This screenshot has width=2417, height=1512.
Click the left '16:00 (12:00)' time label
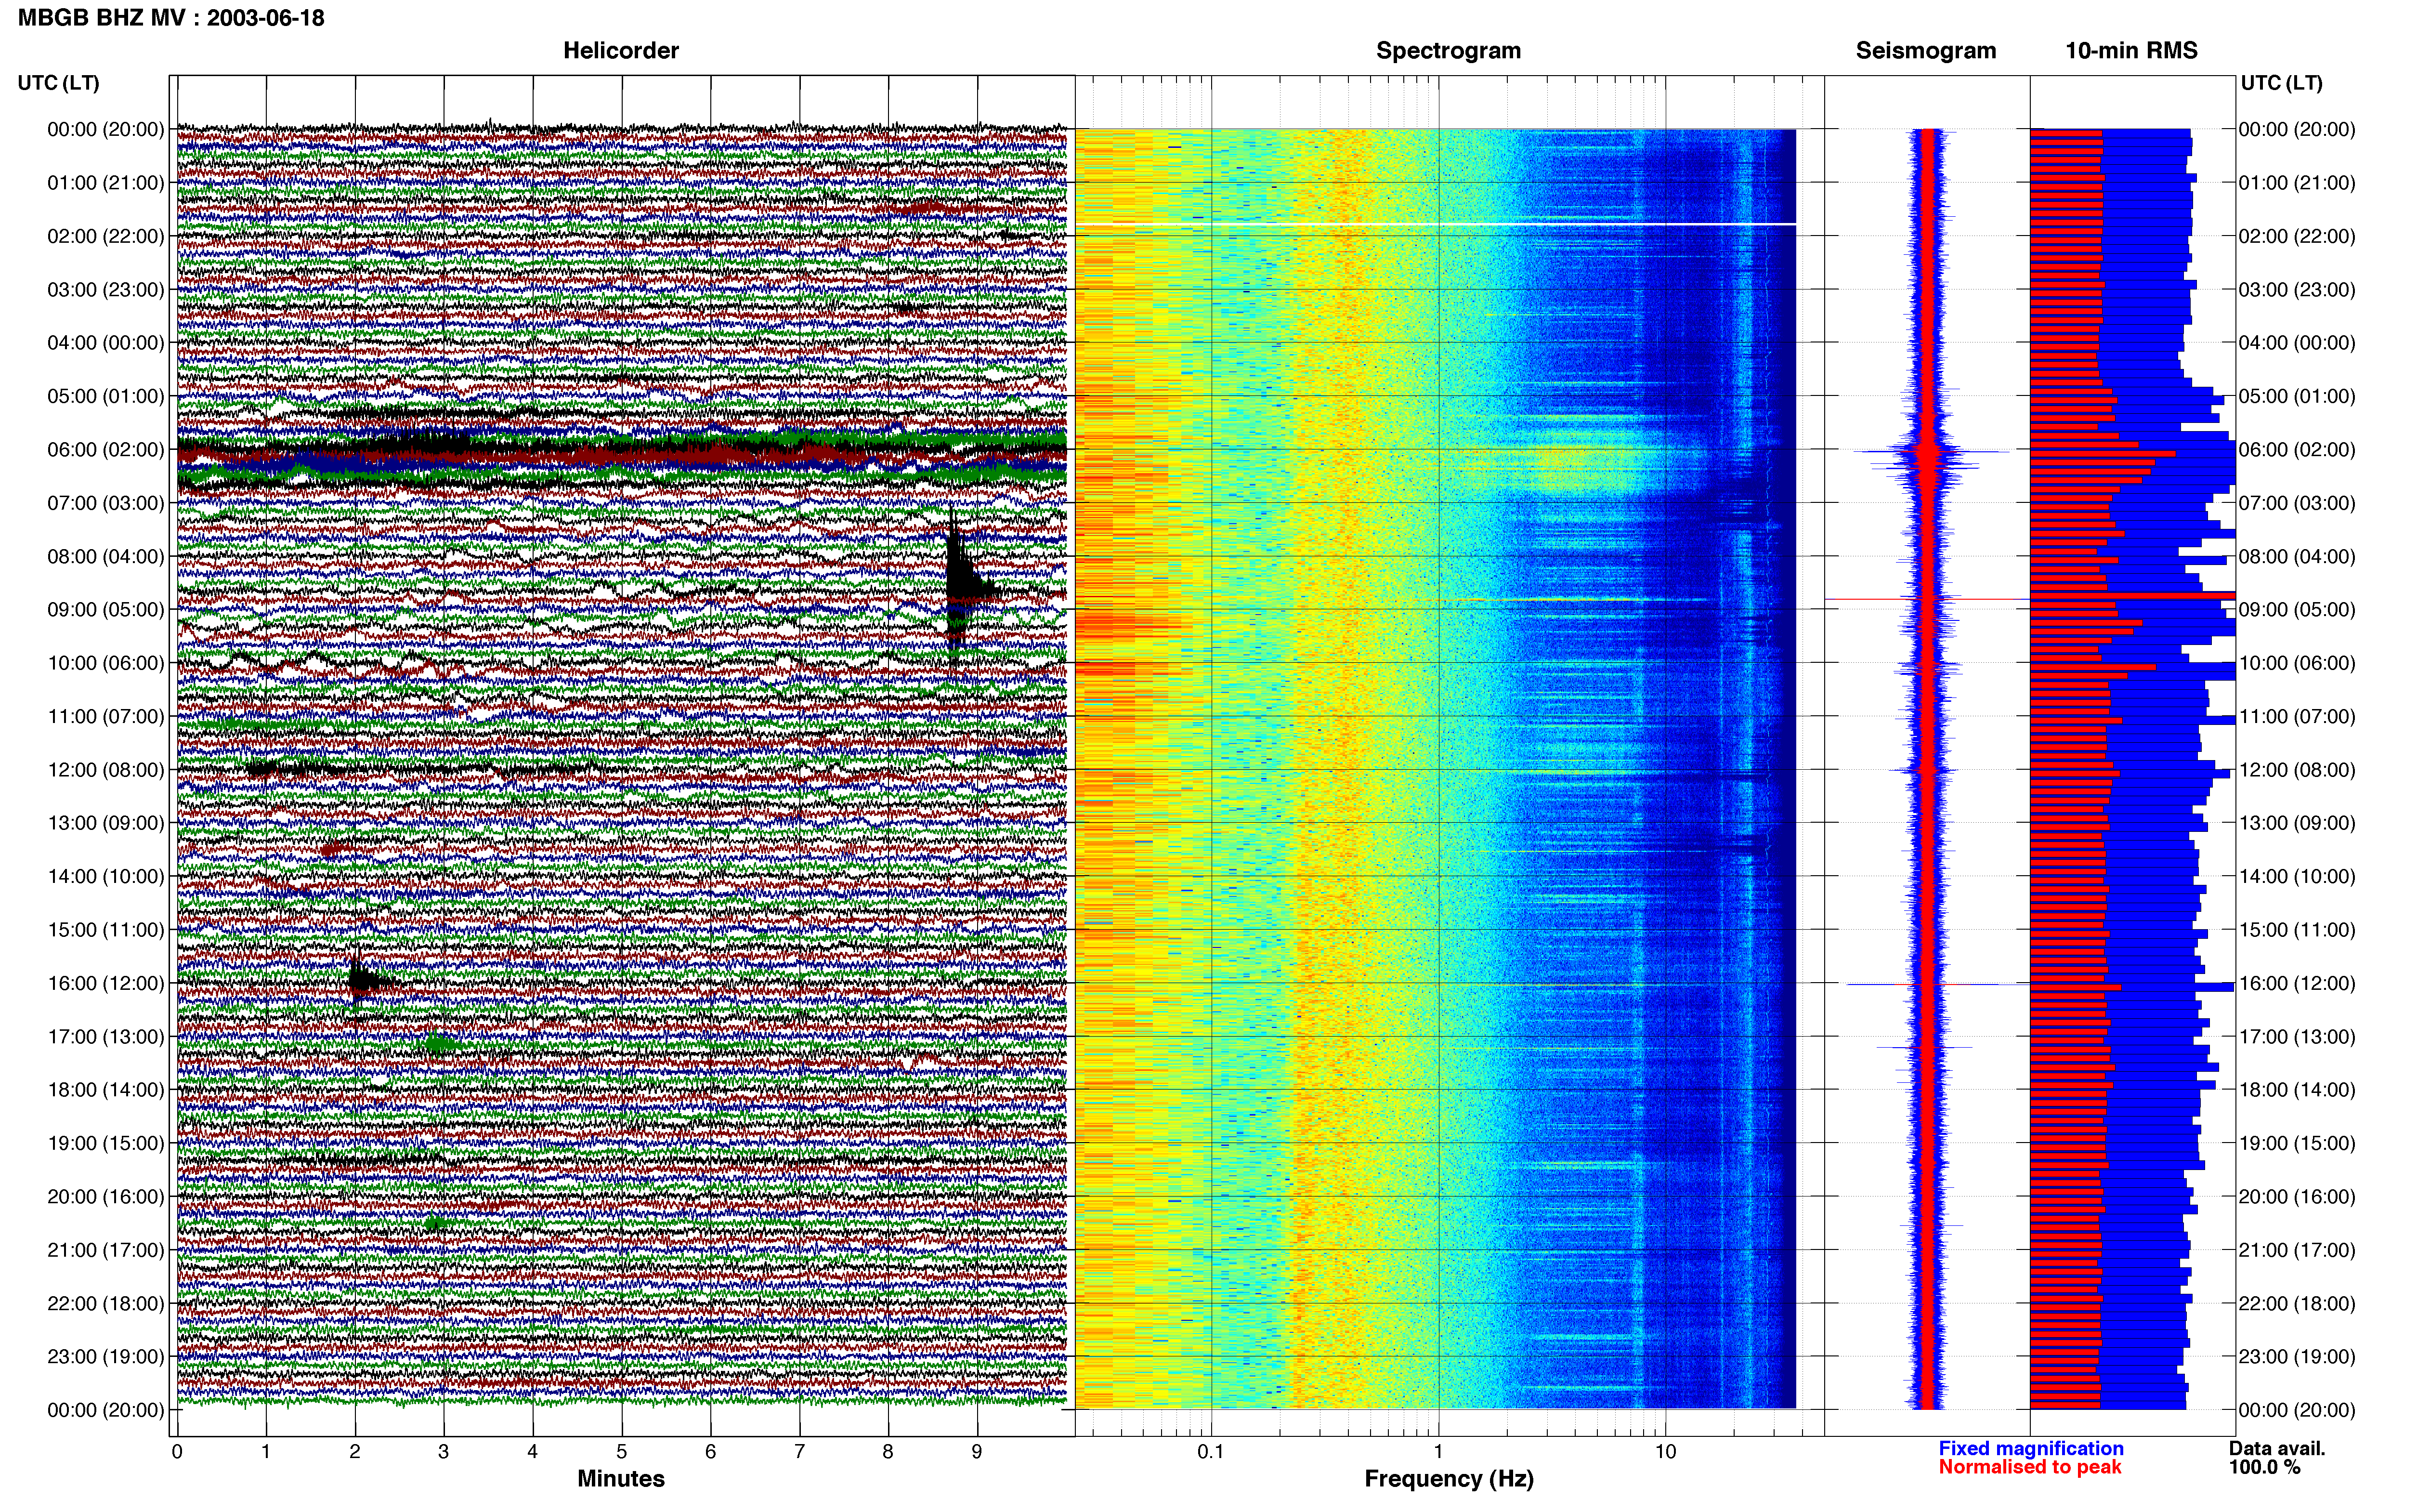106,983
